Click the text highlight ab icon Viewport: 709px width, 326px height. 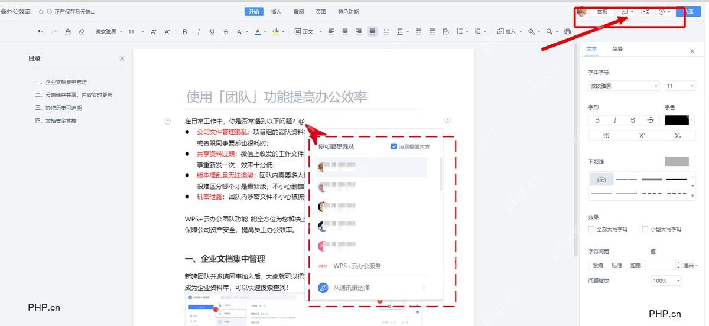[x=275, y=32]
